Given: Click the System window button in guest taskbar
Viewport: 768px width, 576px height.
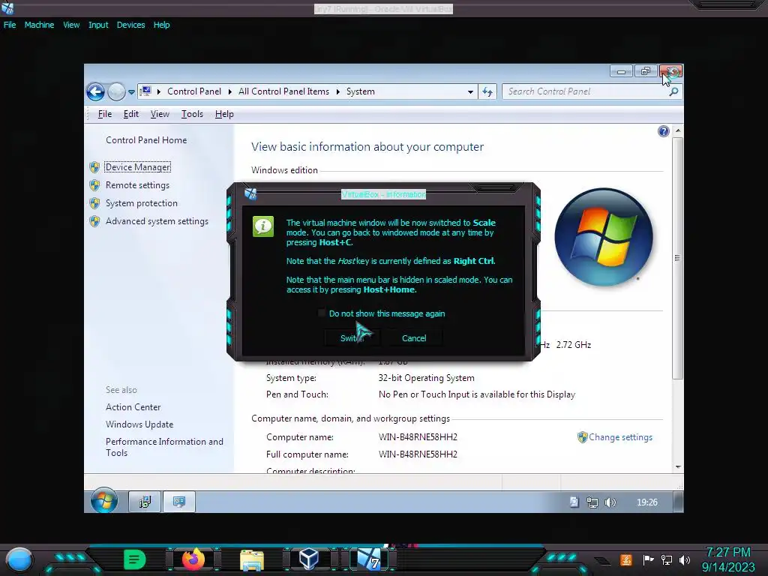Looking at the screenshot, I should (x=178, y=502).
